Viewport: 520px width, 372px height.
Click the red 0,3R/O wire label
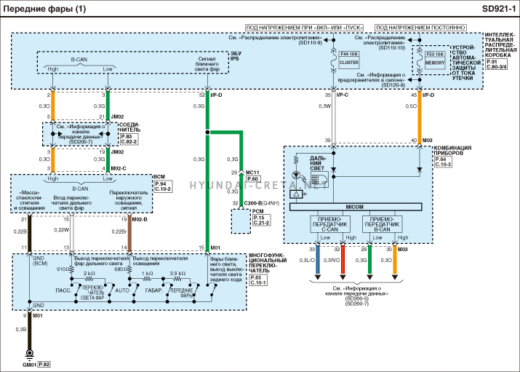click(x=332, y=261)
